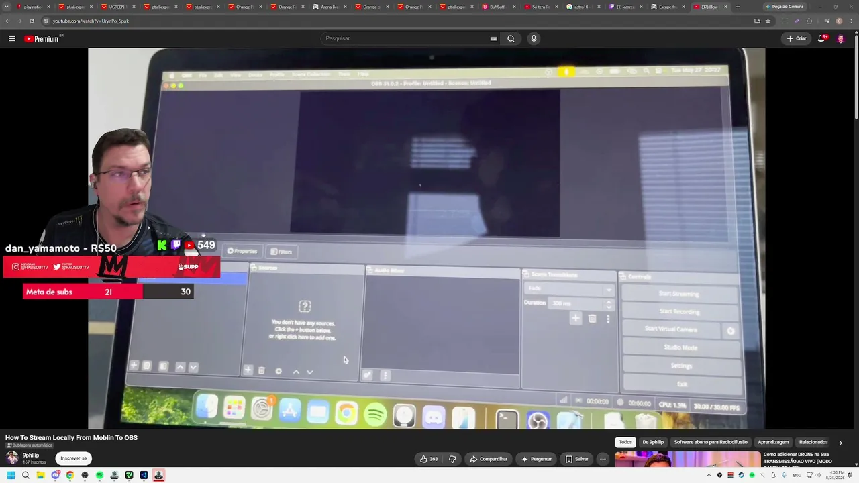The width and height of the screenshot is (859, 483).
Task: Switch to the Só tem Pr browser tab
Action: tap(541, 7)
